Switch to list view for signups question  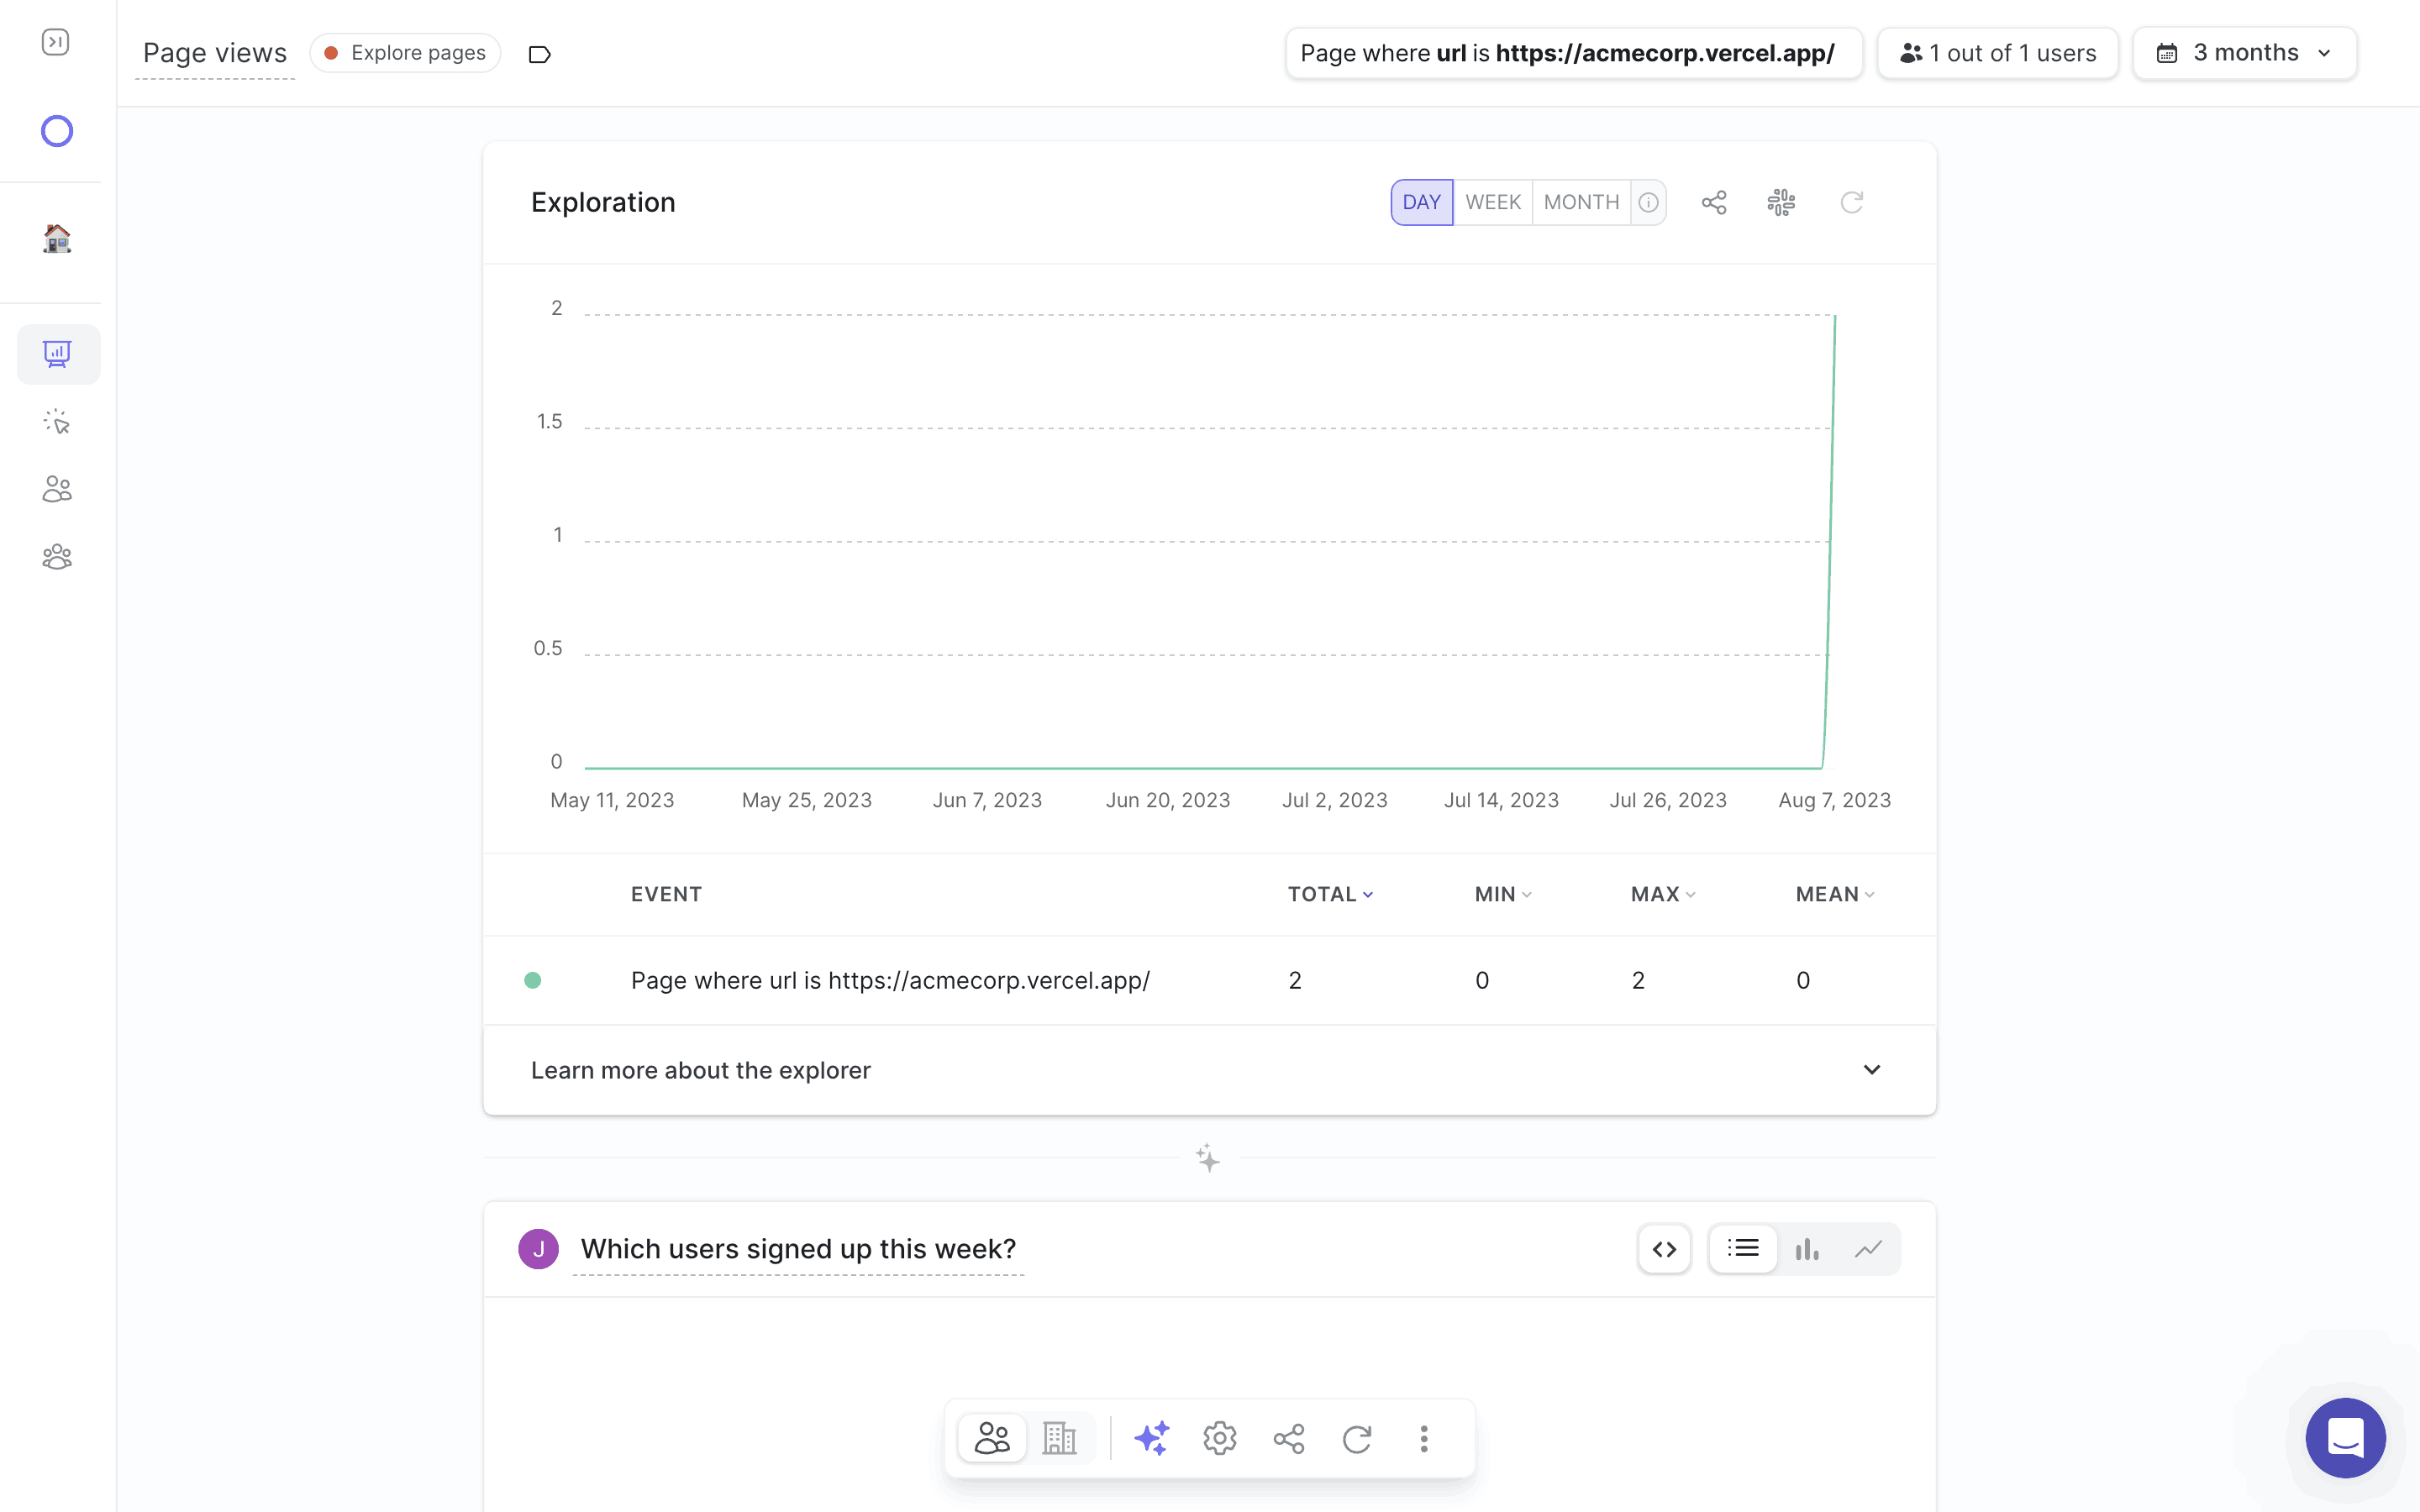coord(1743,1249)
